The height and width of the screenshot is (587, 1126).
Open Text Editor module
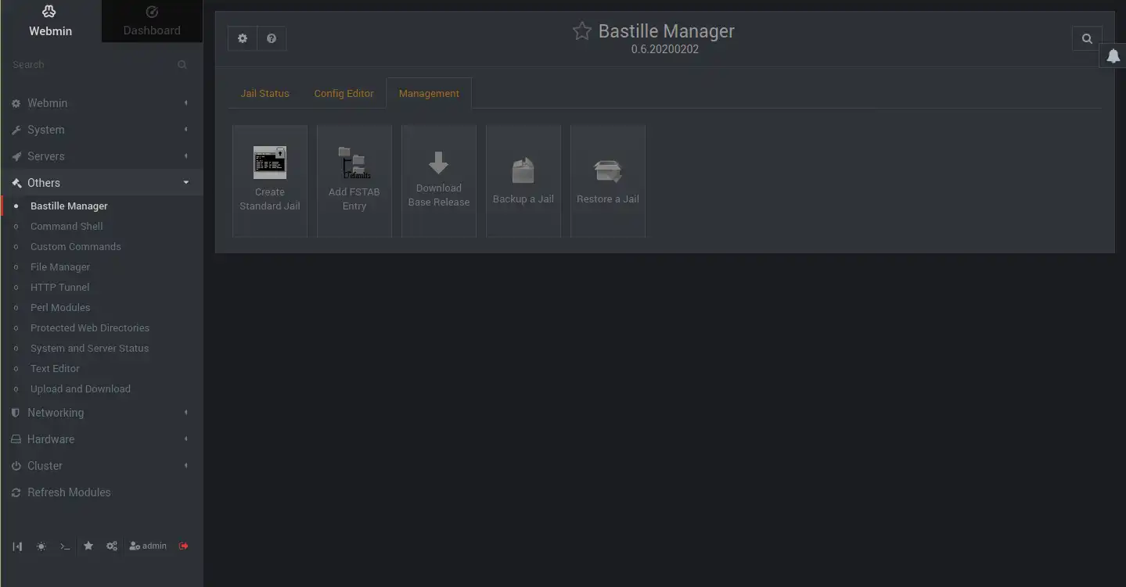(55, 369)
